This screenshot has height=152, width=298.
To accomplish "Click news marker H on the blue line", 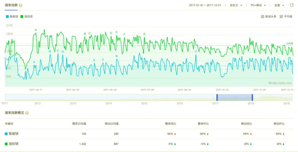I will click(196, 51).
